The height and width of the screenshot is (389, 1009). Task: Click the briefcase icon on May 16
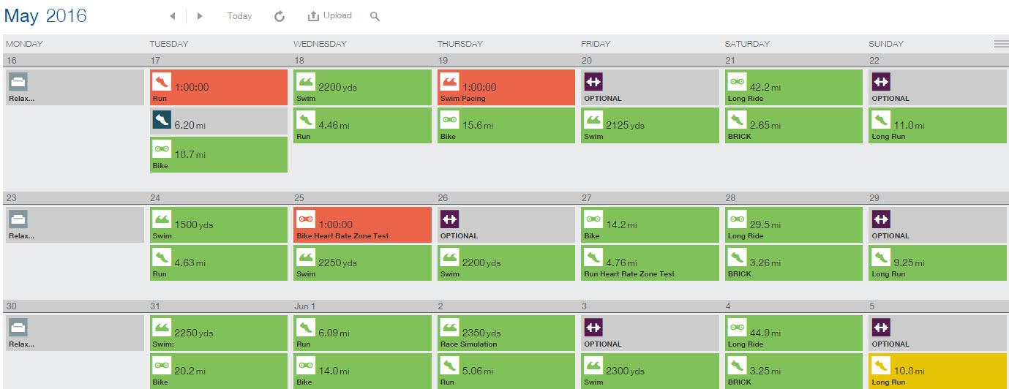point(18,81)
